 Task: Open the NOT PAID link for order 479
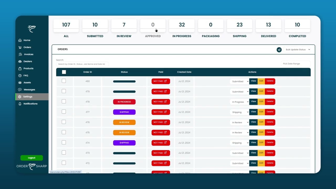[161, 91]
